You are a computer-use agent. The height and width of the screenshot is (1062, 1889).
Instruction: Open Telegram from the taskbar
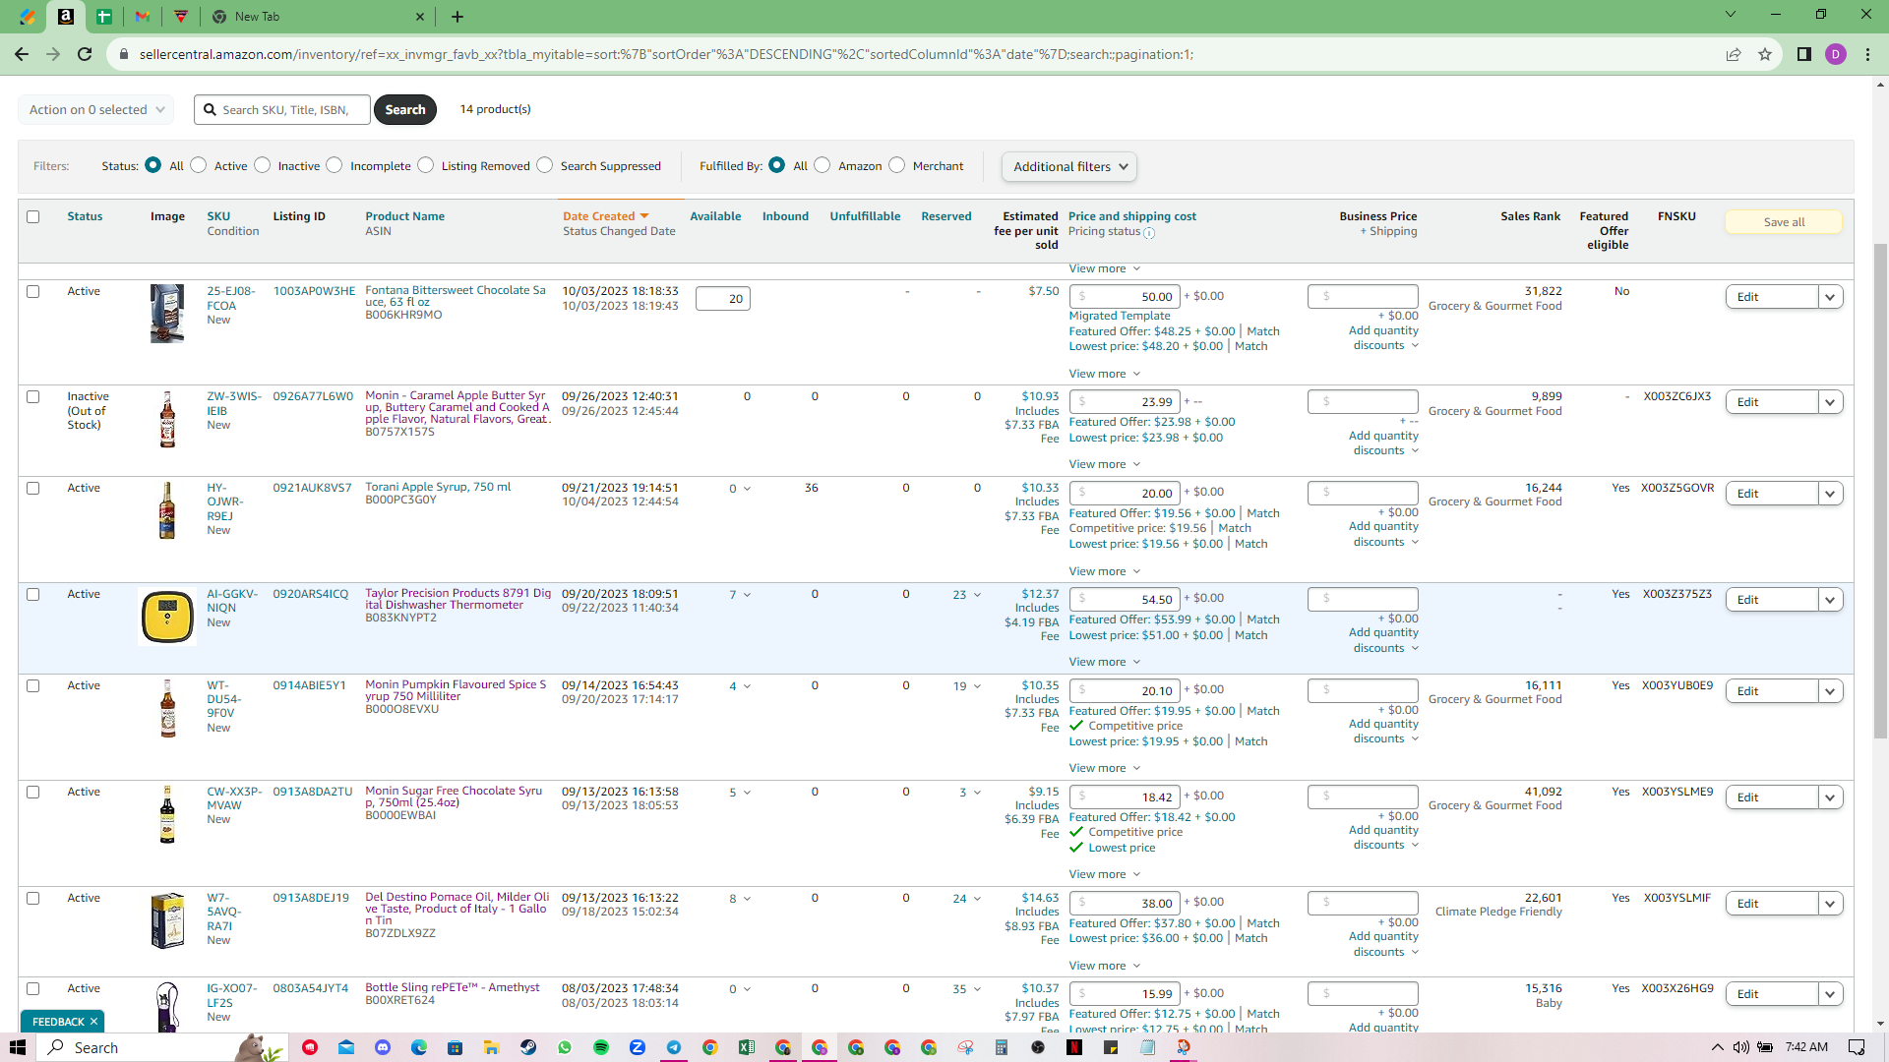[674, 1047]
